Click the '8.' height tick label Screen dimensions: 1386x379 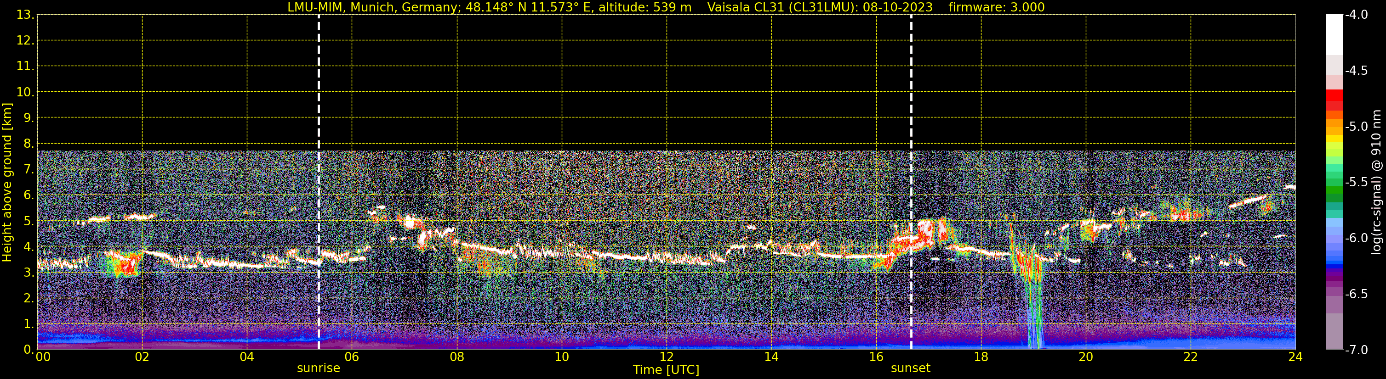tap(29, 143)
